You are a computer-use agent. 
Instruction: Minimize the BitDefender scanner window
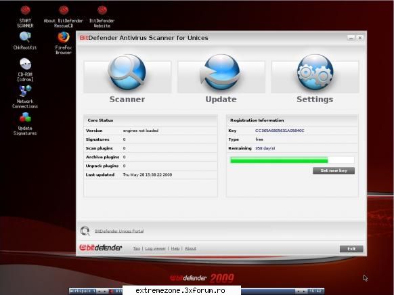click(x=351, y=38)
